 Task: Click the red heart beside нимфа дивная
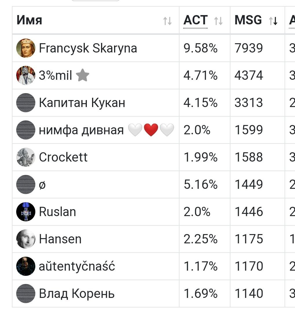151,130
